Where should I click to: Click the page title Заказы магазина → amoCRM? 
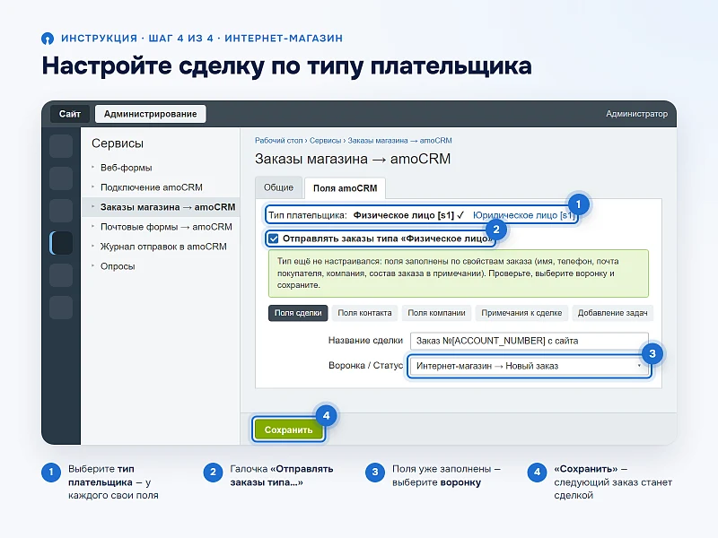[353, 160]
